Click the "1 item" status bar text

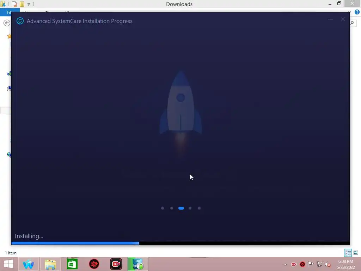coord(11,253)
